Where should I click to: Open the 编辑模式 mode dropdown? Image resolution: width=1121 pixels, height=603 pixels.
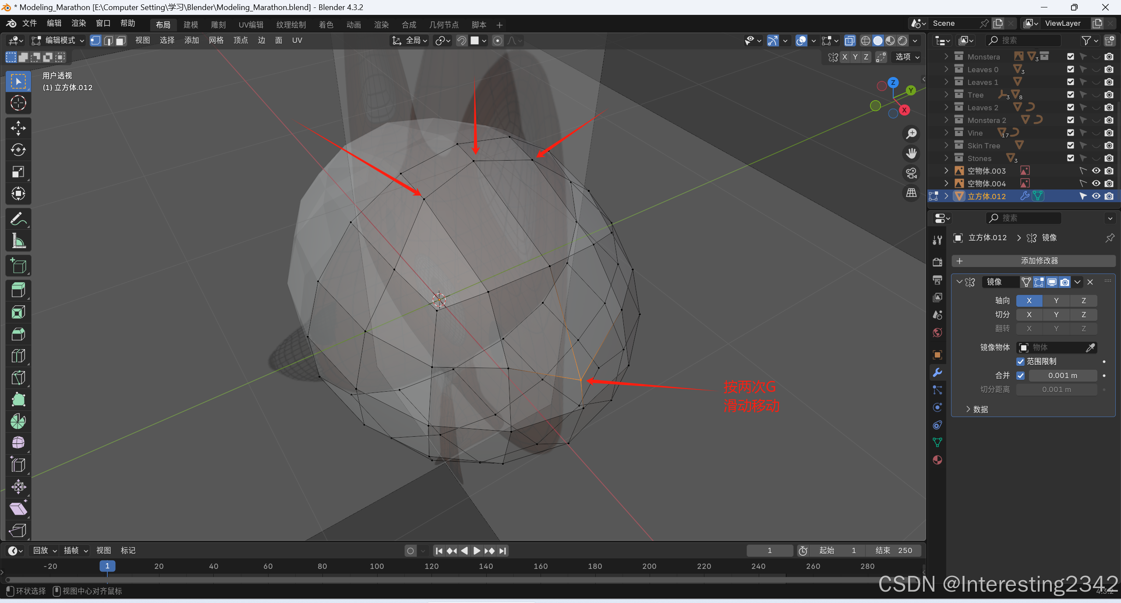[x=57, y=41]
